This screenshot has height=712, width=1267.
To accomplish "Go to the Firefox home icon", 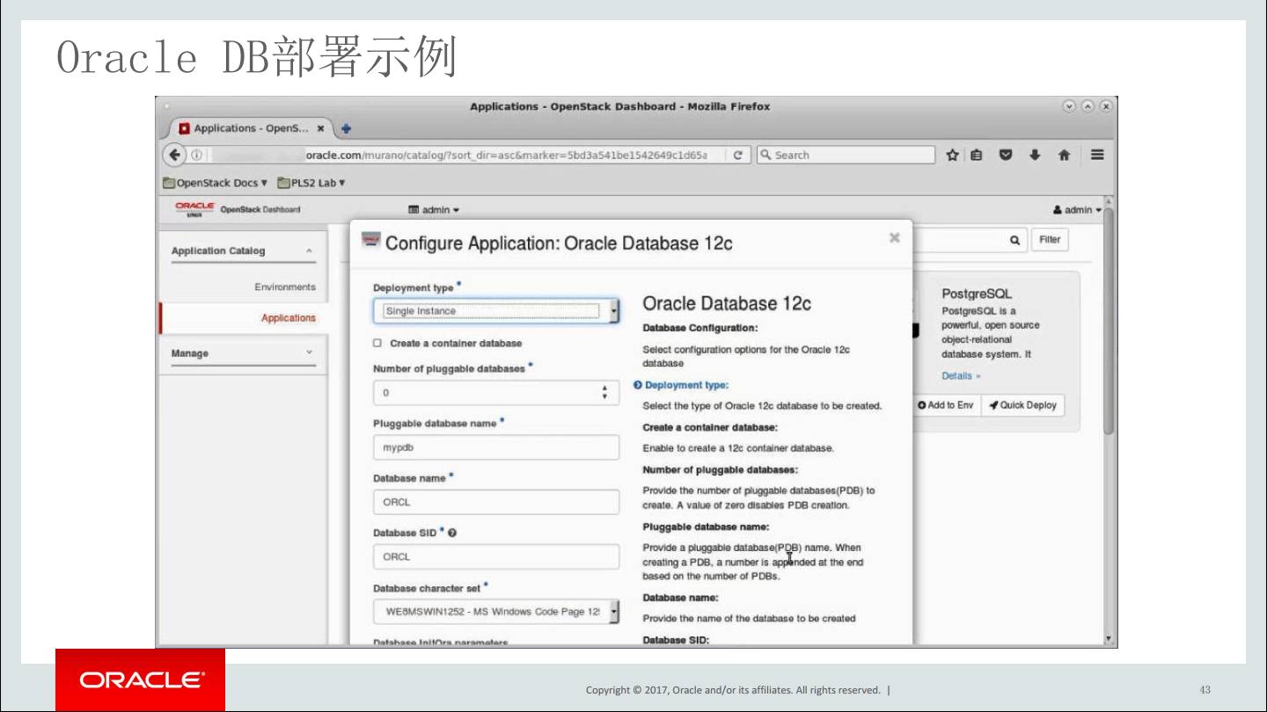I will click(1064, 155).
